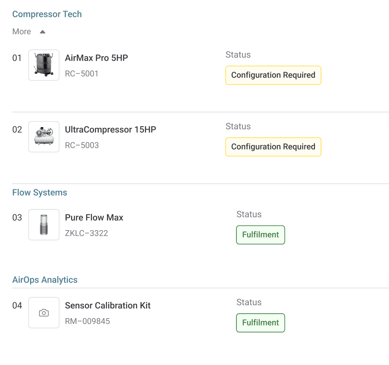The image size is (389, 365).
Task: Click the ZKLC–3322 product code
Action: click(x=86, y=233)
